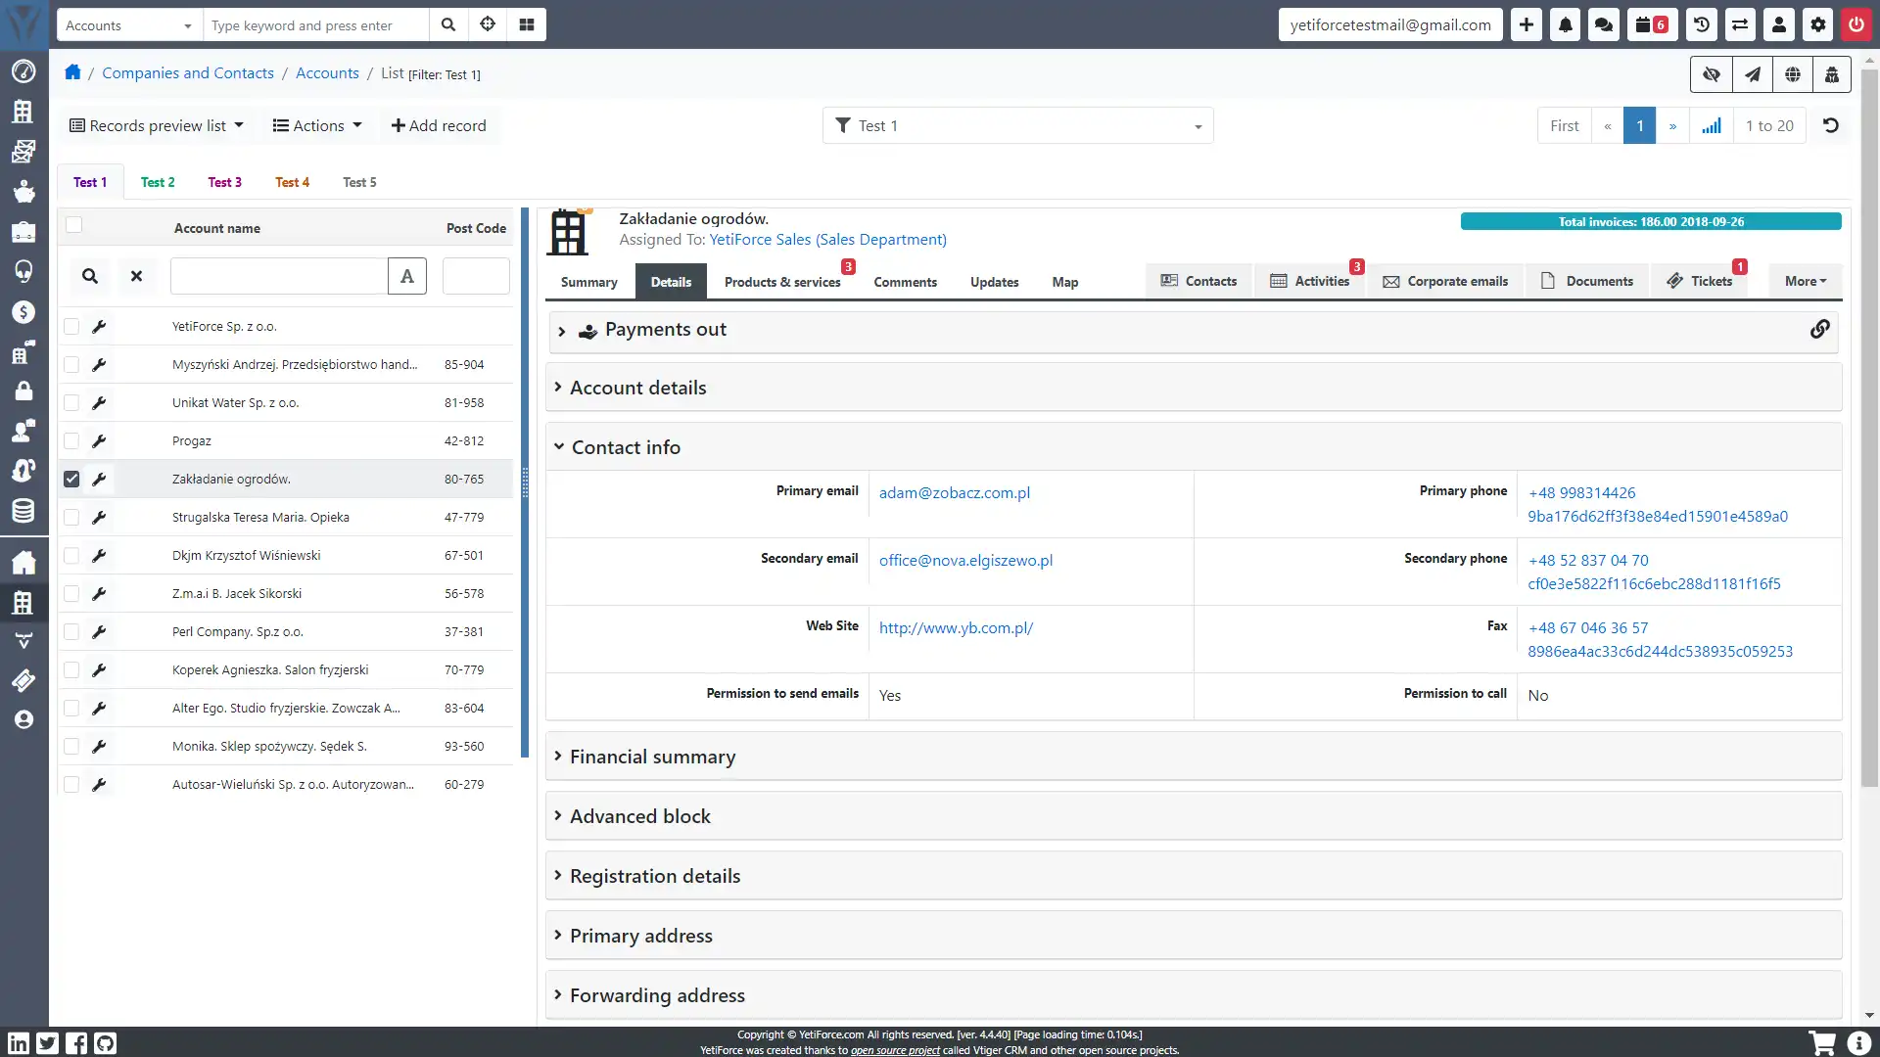Screen dimensions: 1880x1057
Task: Expand the Financial summary section
Action: tap(653, 757)
